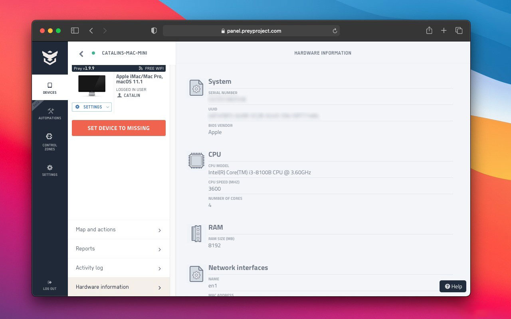The height and width of the screenshot is (319, 511).
Task: Click the Prey shield logo
Action: [x=50, y=58]
